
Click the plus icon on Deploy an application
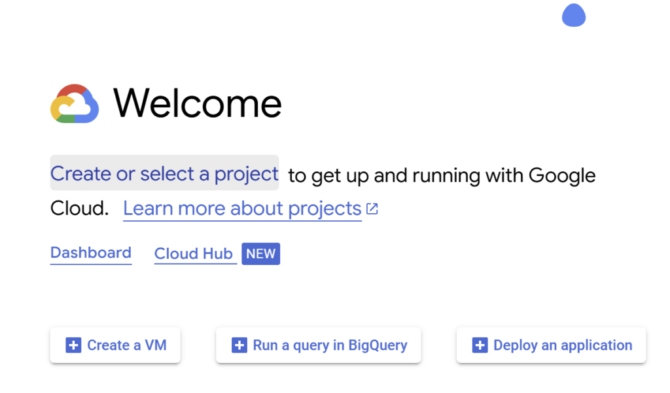point(480,345)
